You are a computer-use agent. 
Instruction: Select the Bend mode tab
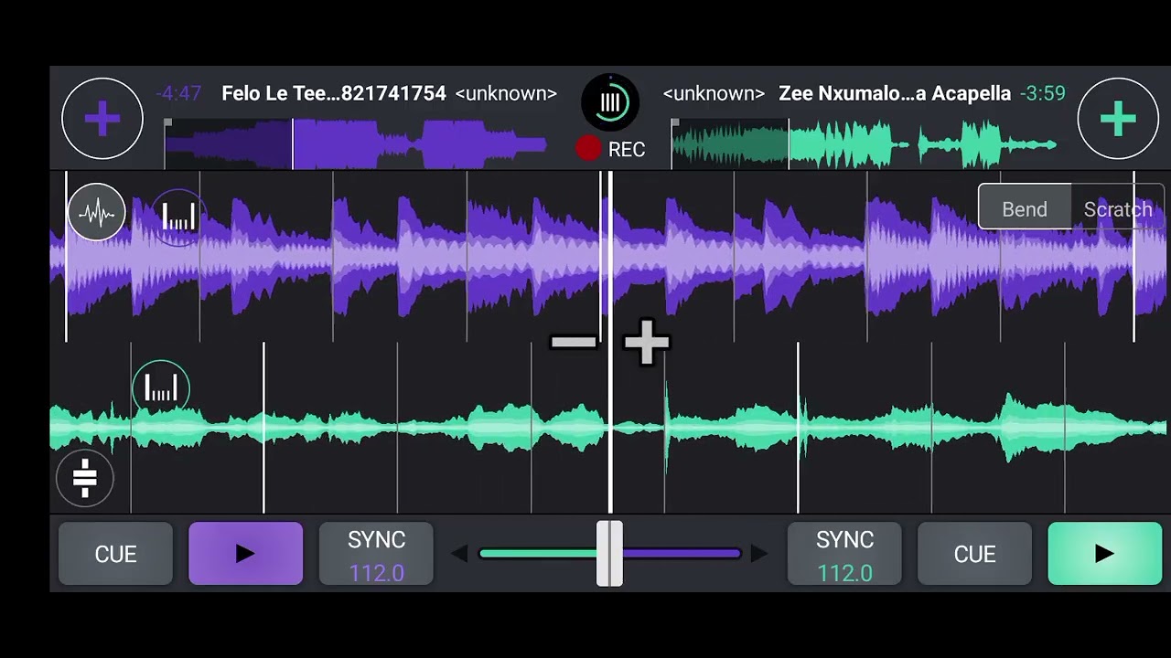(1025, 209)
